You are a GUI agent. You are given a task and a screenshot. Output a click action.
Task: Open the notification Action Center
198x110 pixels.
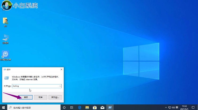click(193, 107)
